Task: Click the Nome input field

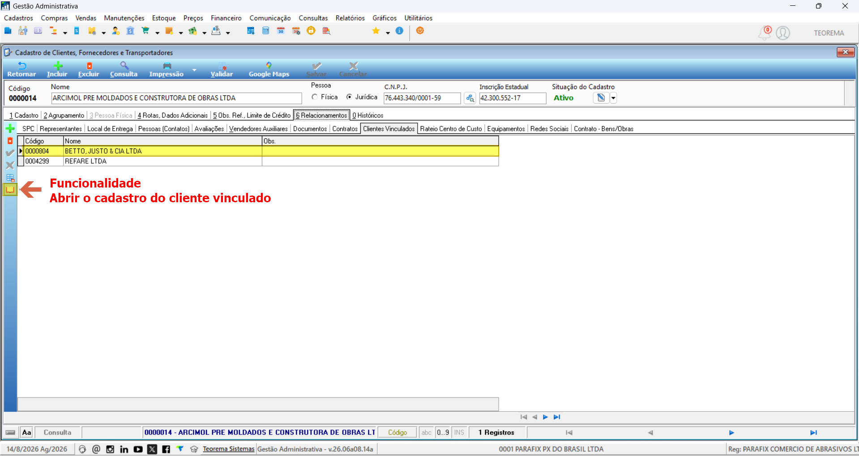Action: (177, 98)
